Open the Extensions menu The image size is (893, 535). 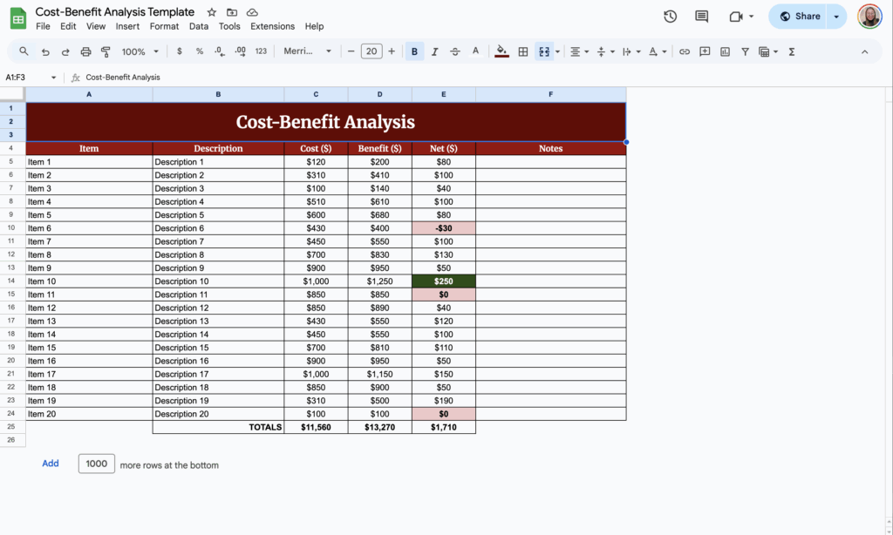coord(272,26)
